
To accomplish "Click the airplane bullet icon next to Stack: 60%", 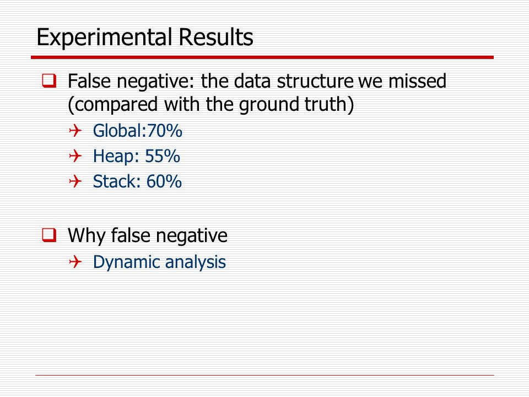I will 75,181.
